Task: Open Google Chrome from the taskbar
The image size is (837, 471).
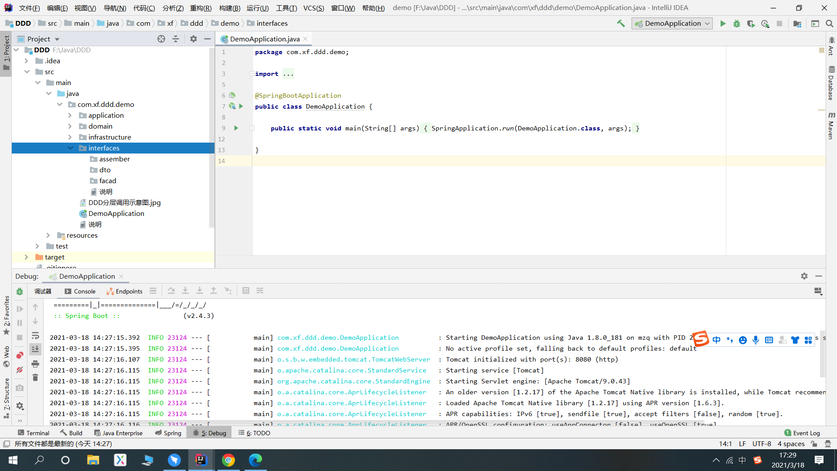Action: click(228, 460)
